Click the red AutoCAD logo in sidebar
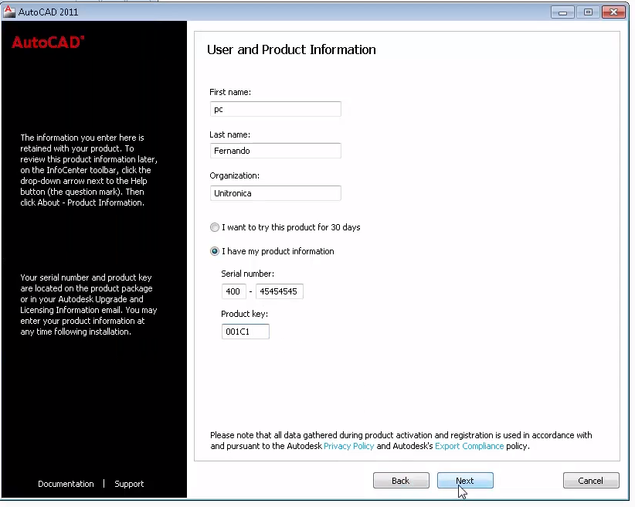Screen dimensions: 635x507 point(48,43)
